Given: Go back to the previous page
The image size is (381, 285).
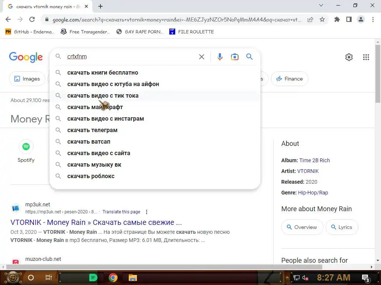Looking at the screenshot, I should tap(8, 19).
